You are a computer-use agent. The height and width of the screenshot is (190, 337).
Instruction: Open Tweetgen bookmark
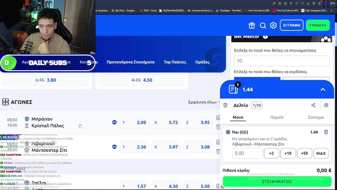click(229, 11)
